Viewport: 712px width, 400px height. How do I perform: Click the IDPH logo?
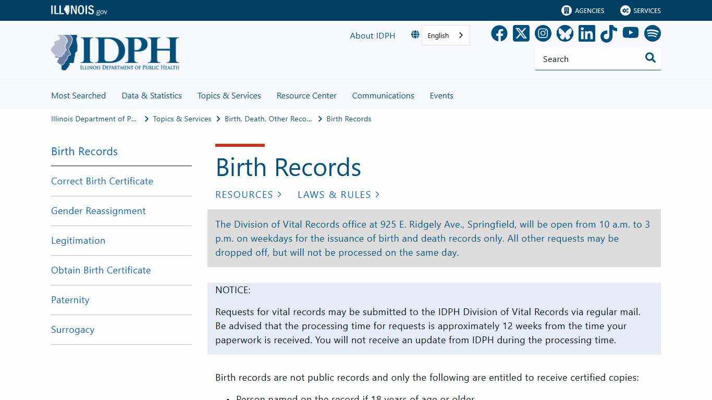coord(115,52)
